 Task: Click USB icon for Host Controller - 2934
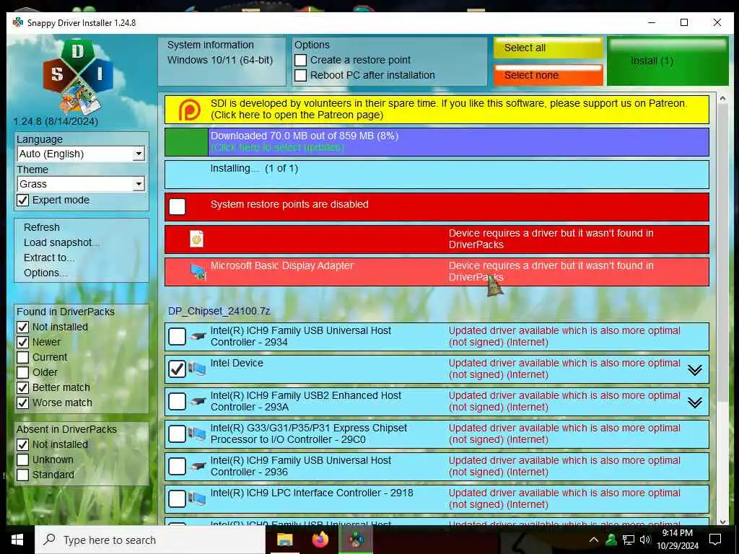pos(198,336)
